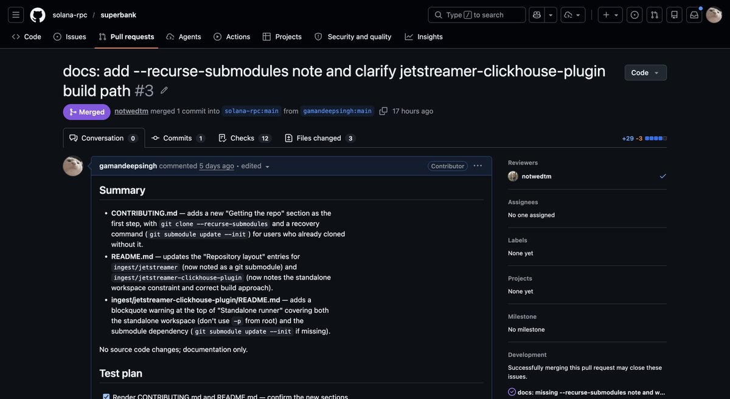Open the user profile avatar menu

tap(714, 15)
